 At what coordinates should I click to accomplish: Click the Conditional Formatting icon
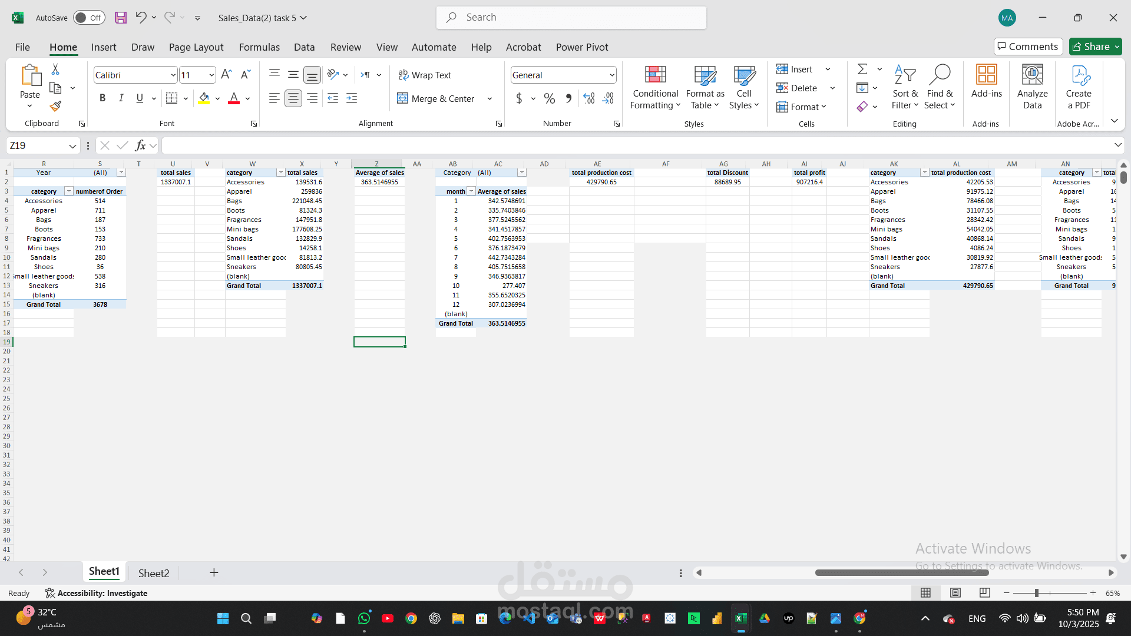(655, 75)
